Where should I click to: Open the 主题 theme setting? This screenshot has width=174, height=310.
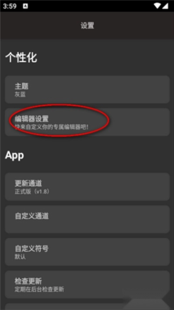point(87,90)
